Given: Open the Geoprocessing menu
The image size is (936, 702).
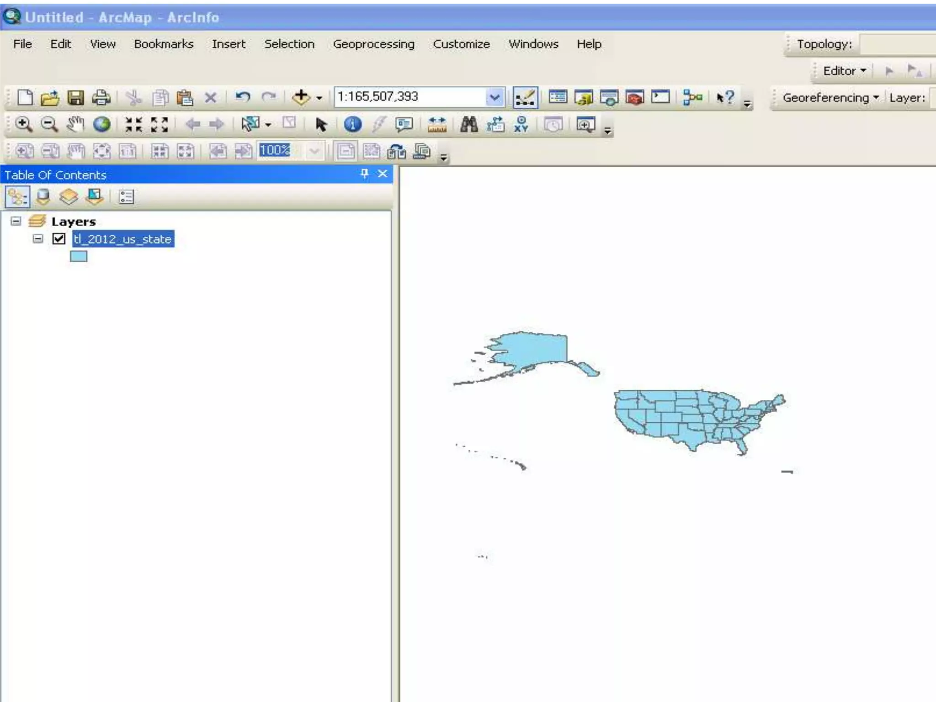Looking at the screenshot, I should [373, 44].
